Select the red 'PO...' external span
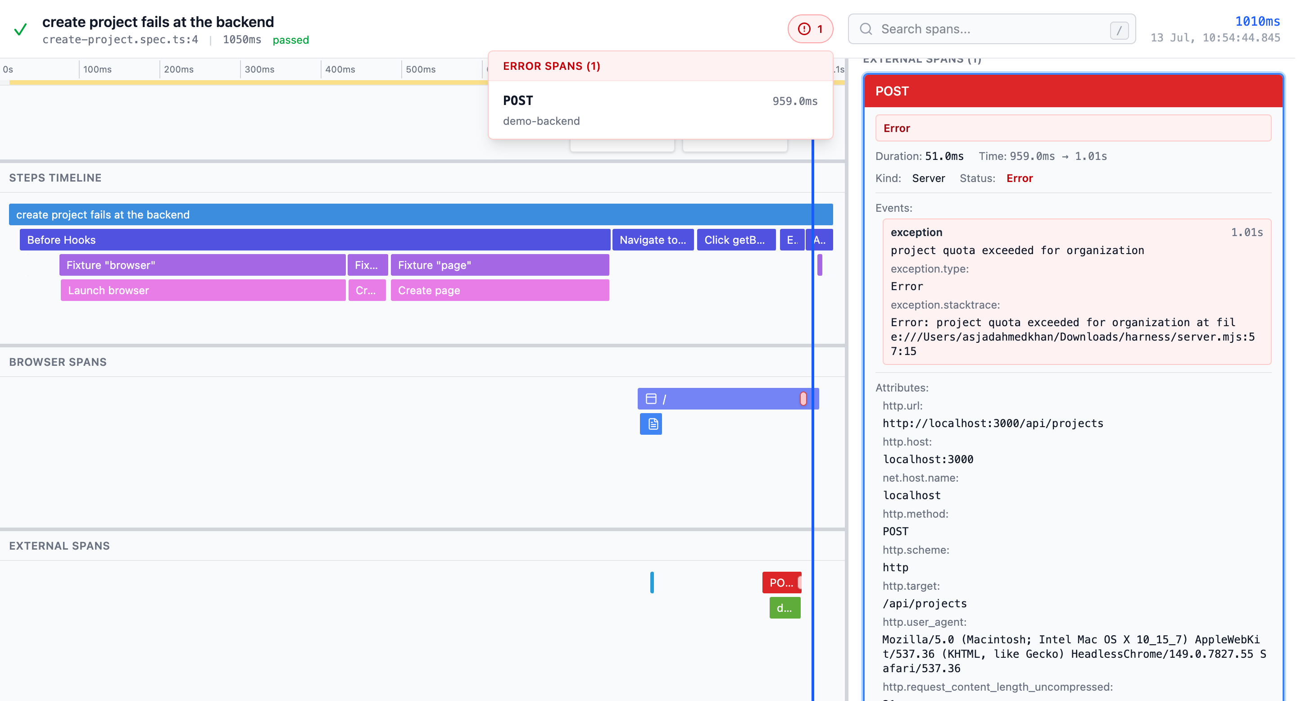The width and height of the screenshot is (1297, 701). (781, 582)
